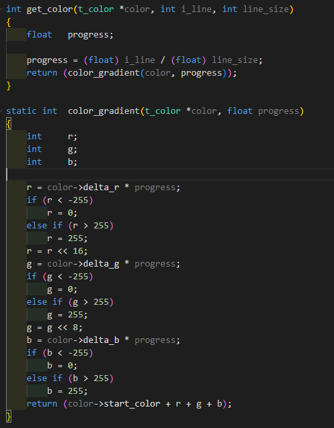Image resolution: width=334 pixels, height=428 pixels.
Task: Click the "delta_b" member
Action: [102, 340]
